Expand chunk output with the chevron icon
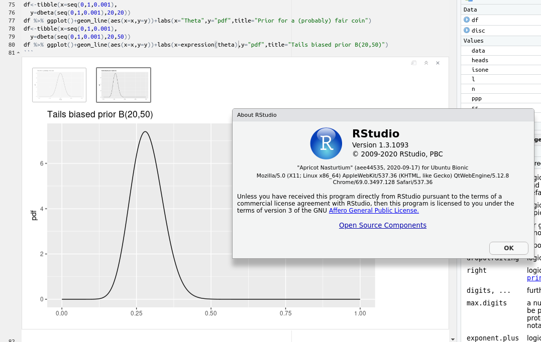541x342 pixels. pyautogui.click(x=426, y=63)
